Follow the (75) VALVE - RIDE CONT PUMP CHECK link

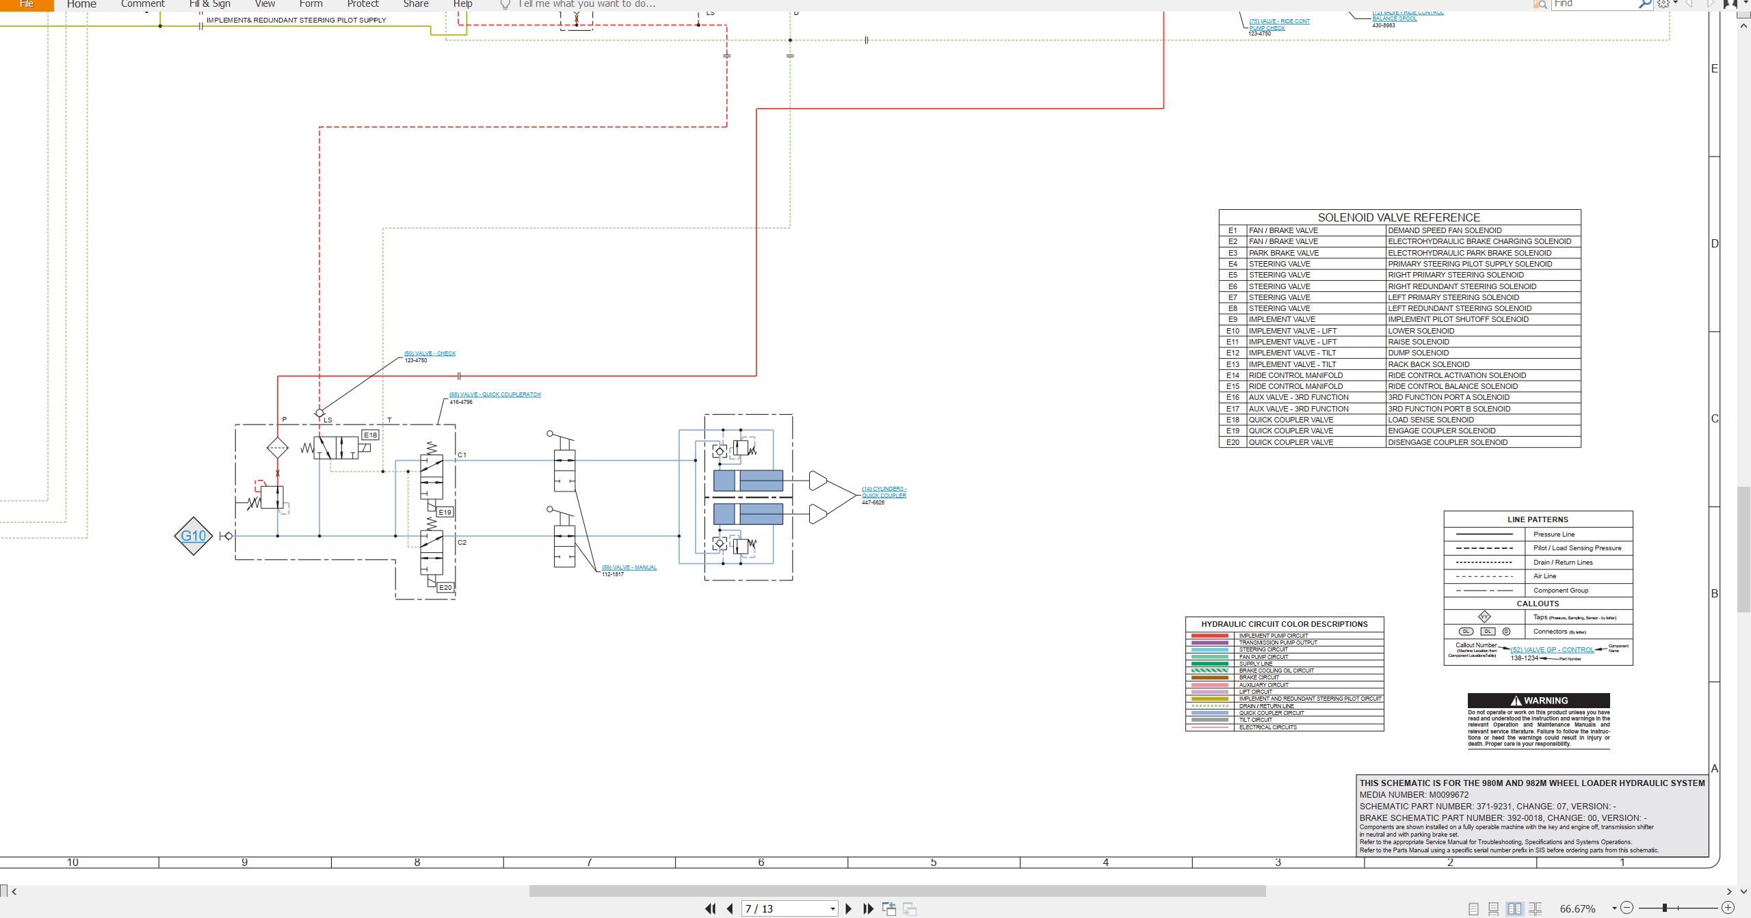coord(1279,25)
